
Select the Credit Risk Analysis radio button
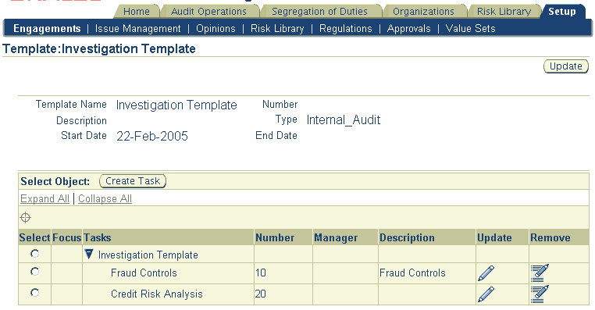34,293
